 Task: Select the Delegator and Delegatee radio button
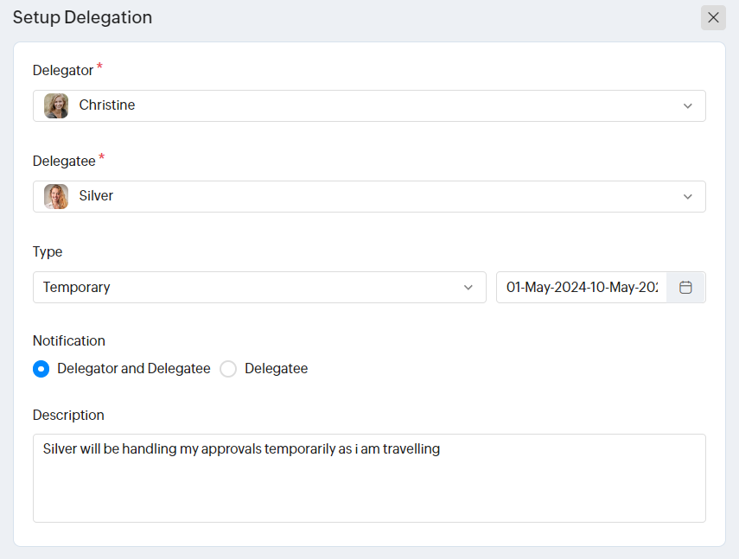pyautogui.click(x=41, y=369)
